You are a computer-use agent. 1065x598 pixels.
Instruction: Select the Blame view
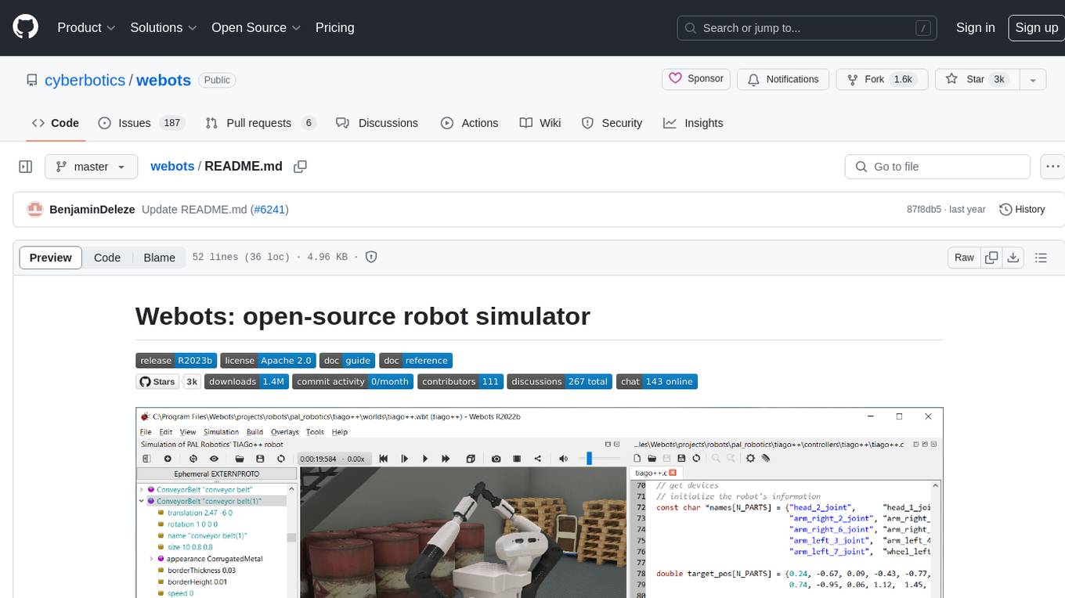[x=159, y=258]
